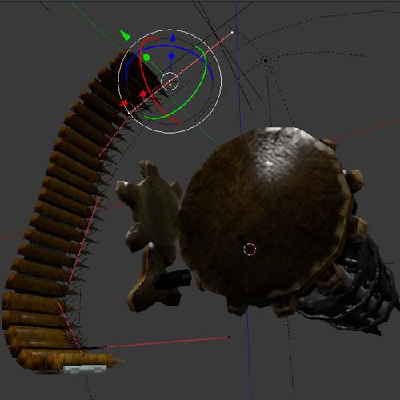The image size is (400, 400).
Task: Select the red X-axis scale cube handle
Action: coord(143,94)
